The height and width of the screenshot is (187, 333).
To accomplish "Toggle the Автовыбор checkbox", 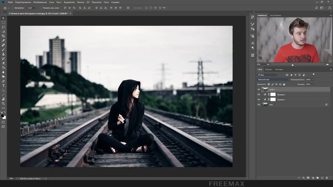I will (12, 8).
